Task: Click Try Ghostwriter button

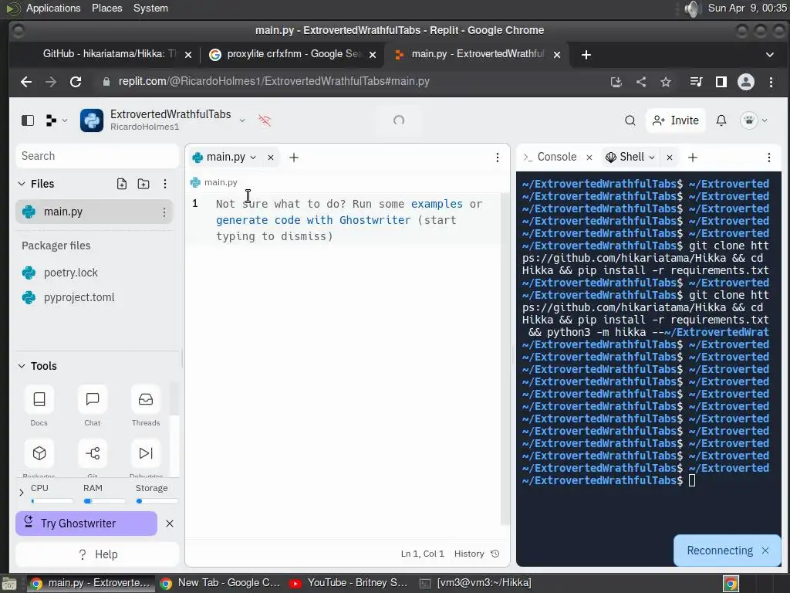Action: (x=86, y=524)
